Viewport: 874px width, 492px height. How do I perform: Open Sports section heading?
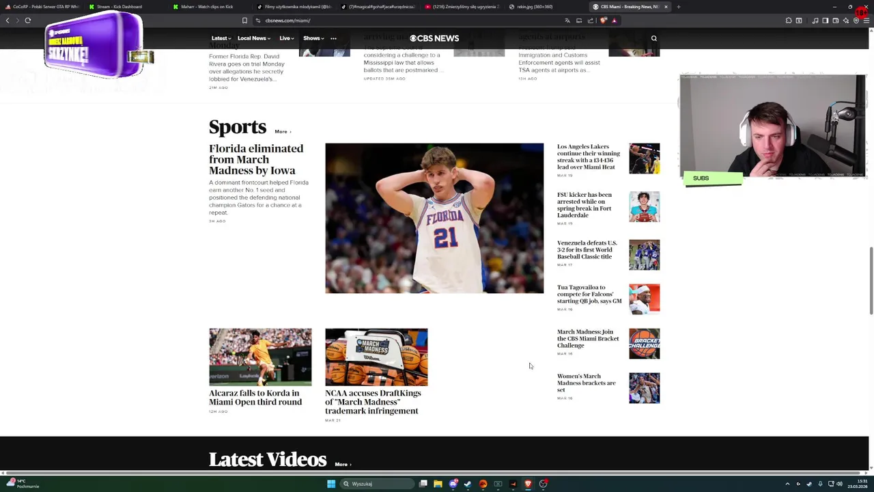[x=238, y=127]
